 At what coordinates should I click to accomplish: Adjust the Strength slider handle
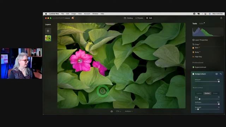pos(198,109)
